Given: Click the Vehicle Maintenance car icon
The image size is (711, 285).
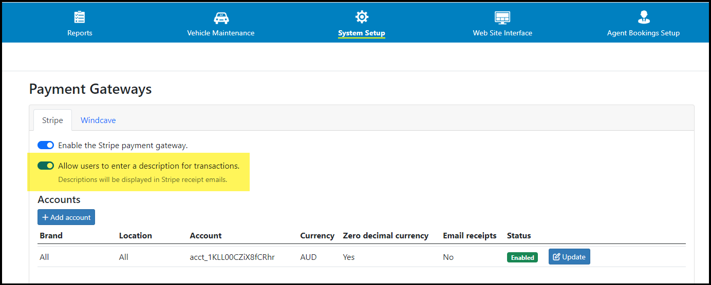Looking at the screenshot, I should (221, 17).
